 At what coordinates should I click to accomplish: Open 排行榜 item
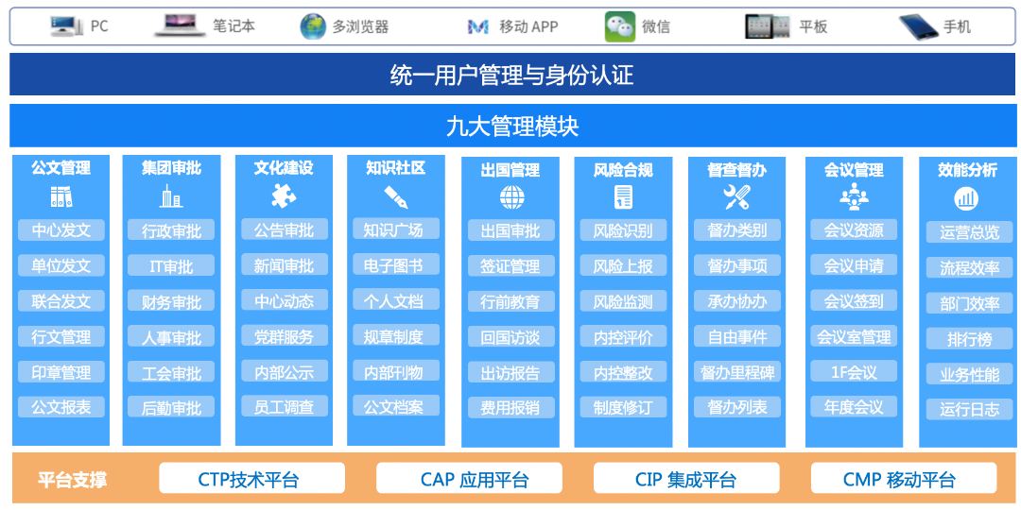tap(970, 339)
